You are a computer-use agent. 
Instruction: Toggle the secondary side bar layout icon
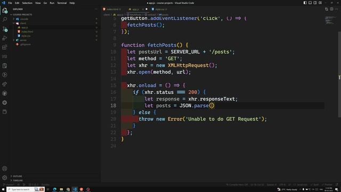[x=315, y=3]
